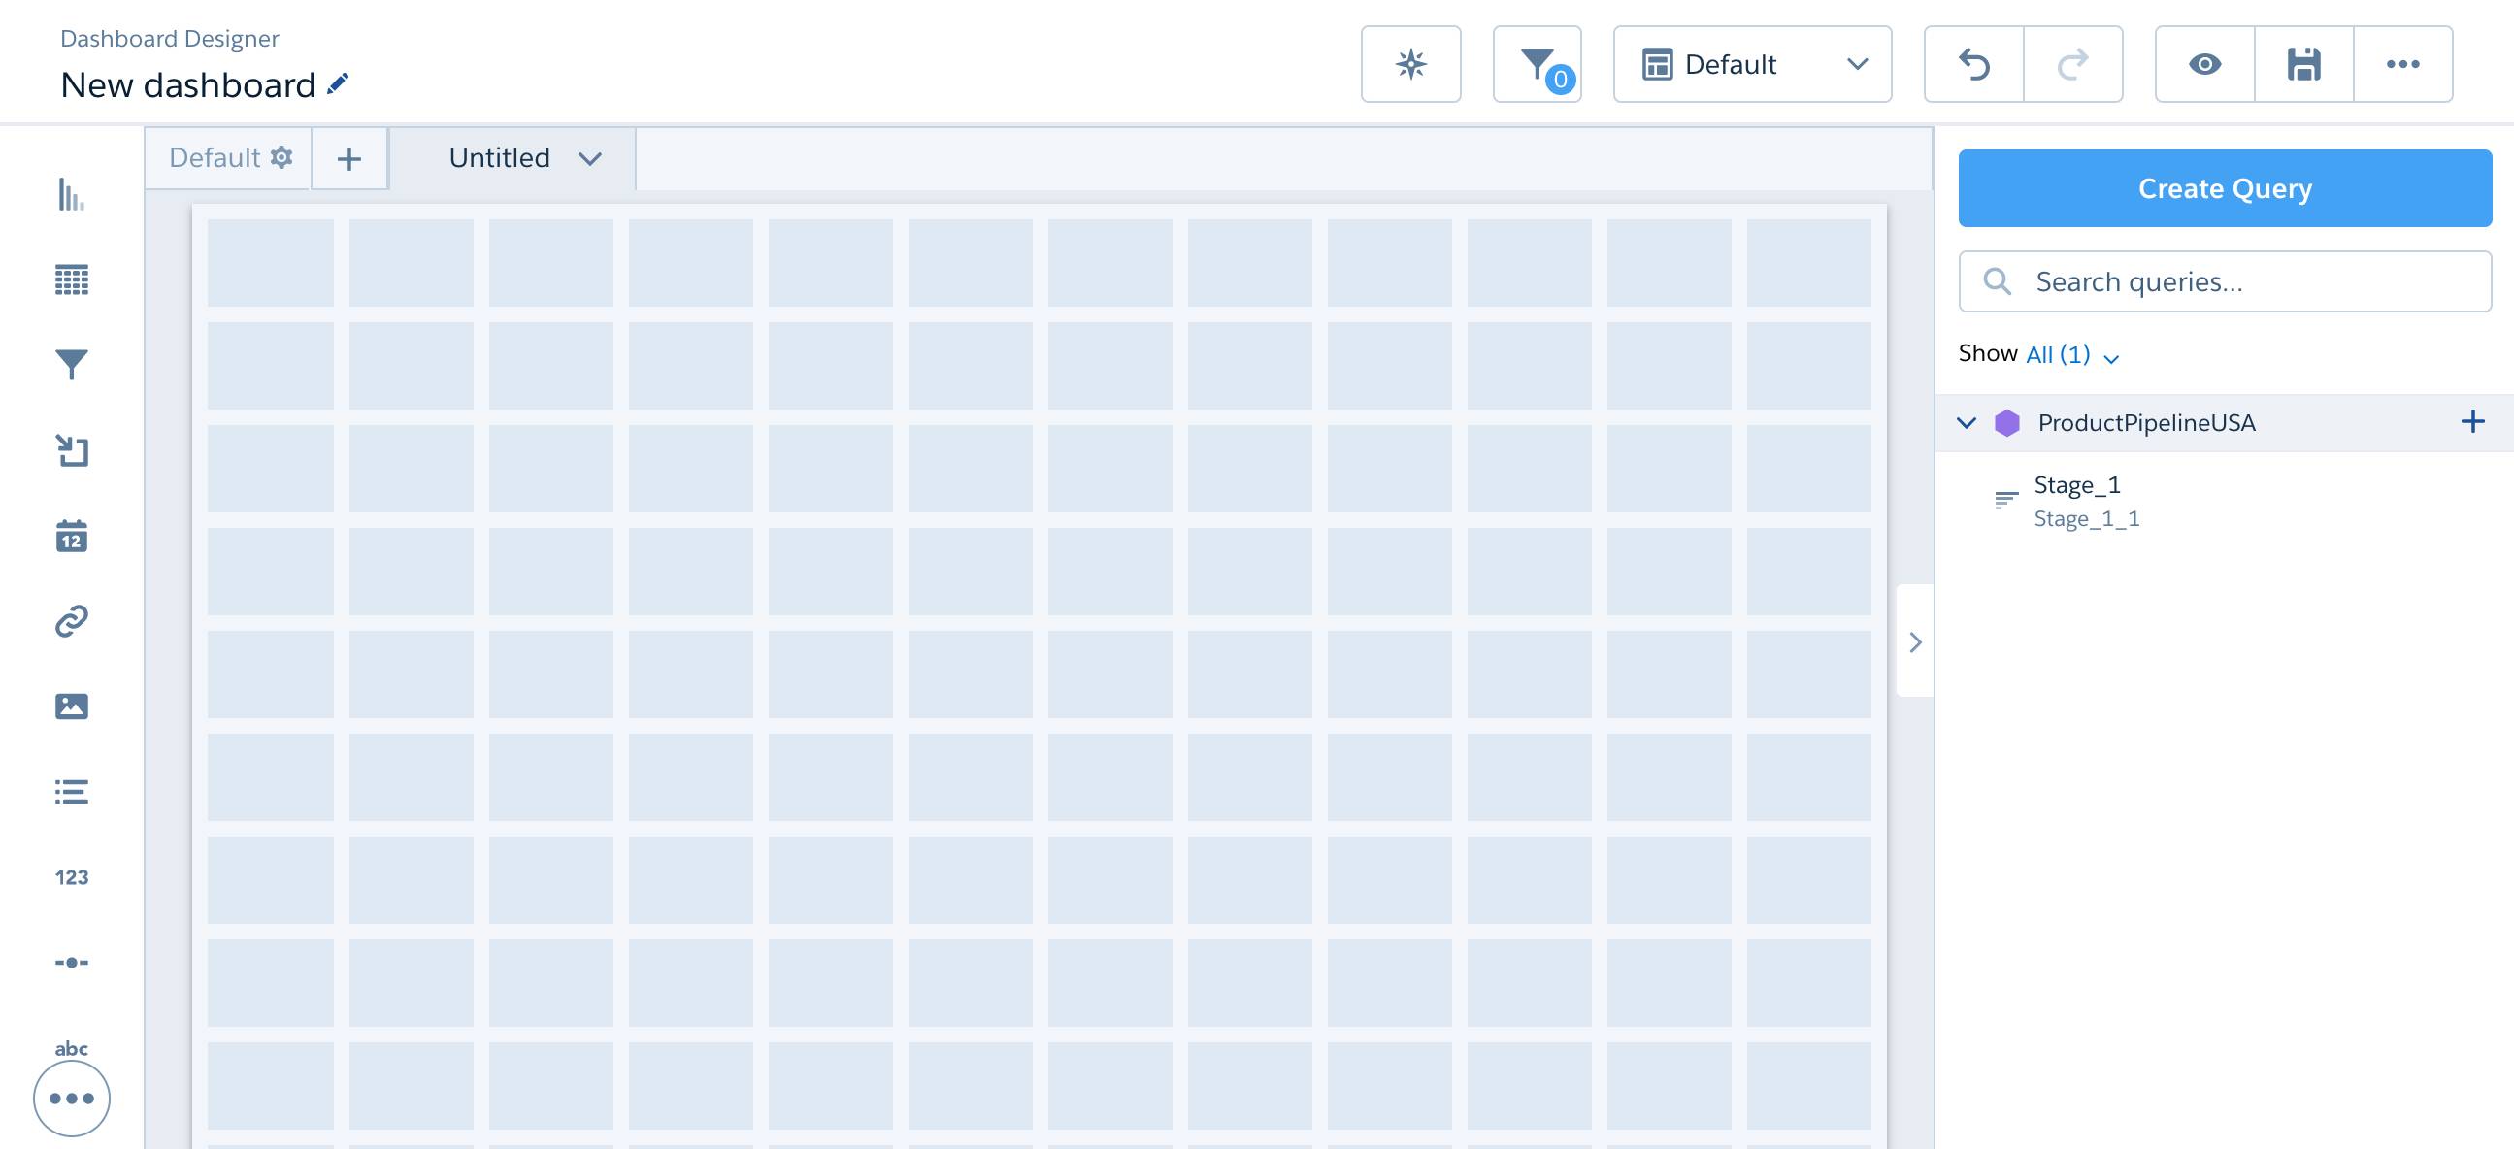Select the Untitled tab

point(499,155)
